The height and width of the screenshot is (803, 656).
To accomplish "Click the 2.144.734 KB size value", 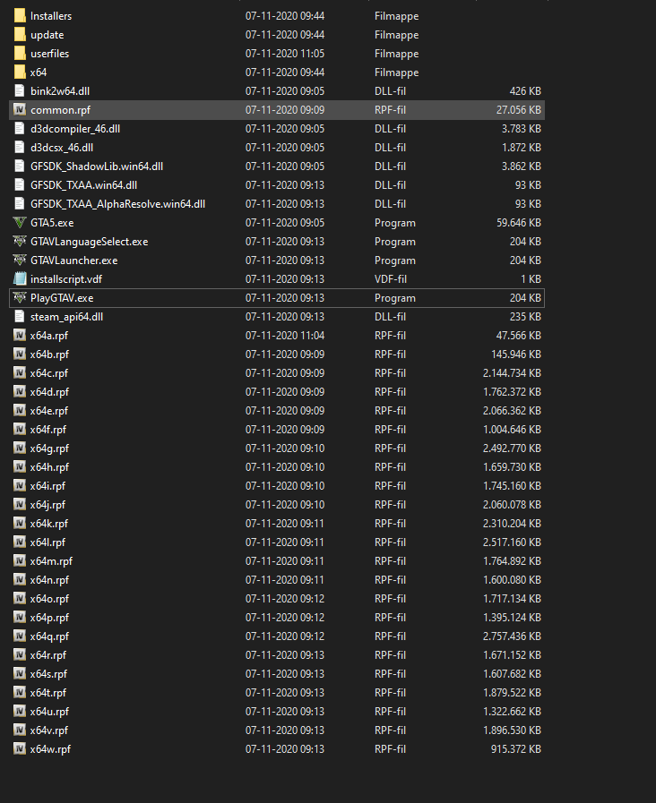I will [512, 372].
